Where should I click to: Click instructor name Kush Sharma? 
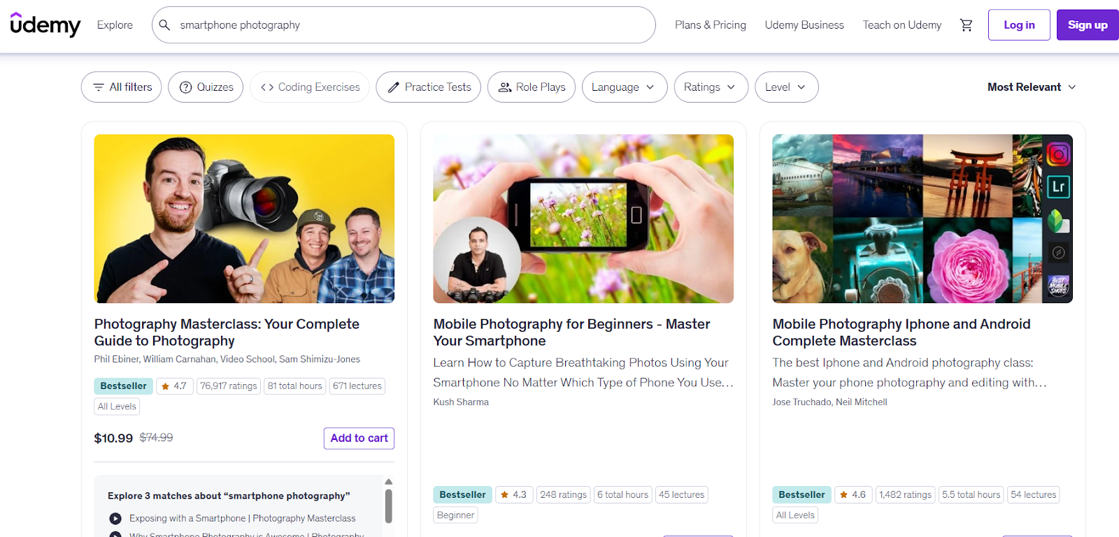click(x=461, y=402)
